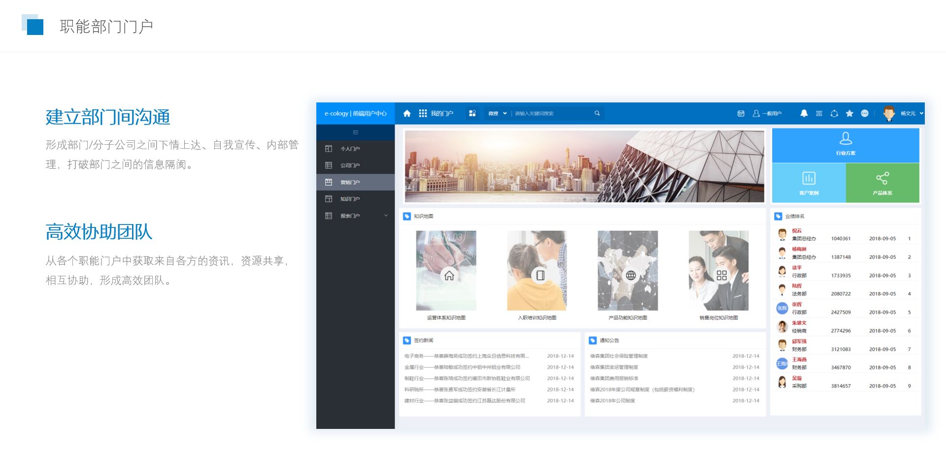946x455 pixels.
Task: Click the chat bubble message icon
Action: 865,113
